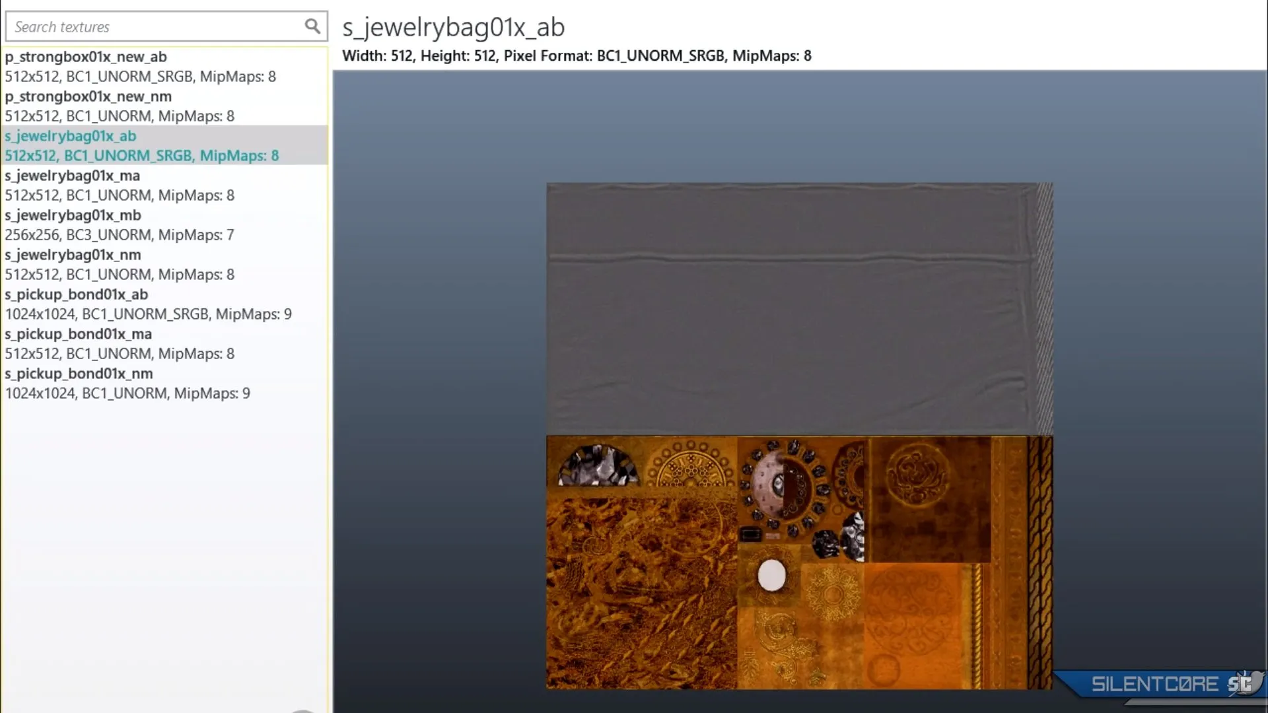Click the s_jewelrybag01x_ab preview title
The image size is (1268, 713).
pos(453,27)
